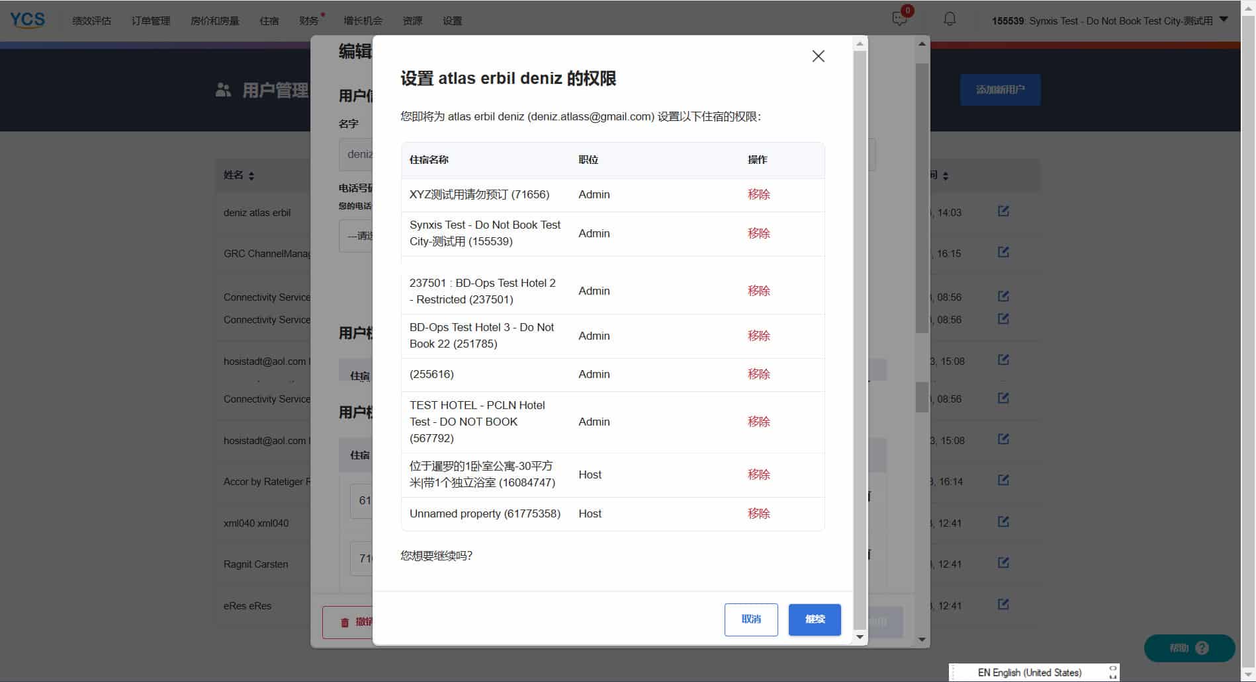Open the 财务 menu
The image size is (1256, 682).
click(x=309, y=20)
